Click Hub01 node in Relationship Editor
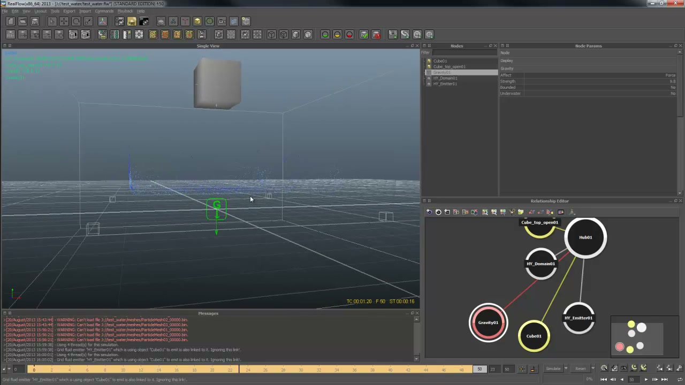685x385 pixels. [585, 237]
